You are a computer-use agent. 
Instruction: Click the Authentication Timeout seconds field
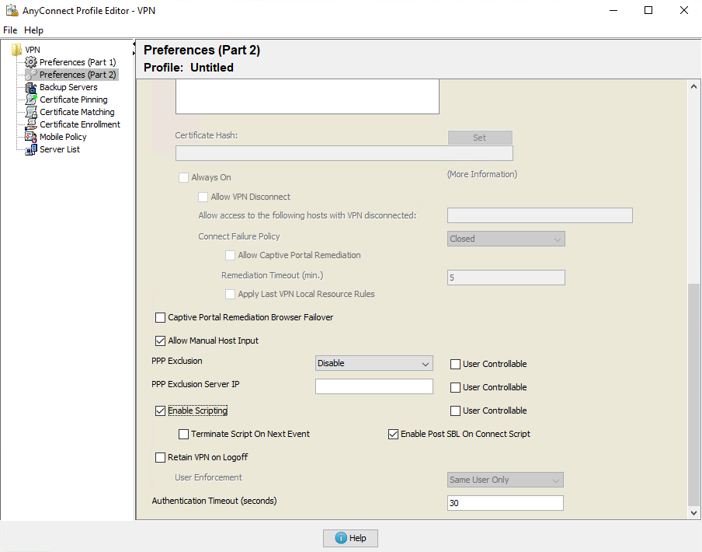point(505,503)
